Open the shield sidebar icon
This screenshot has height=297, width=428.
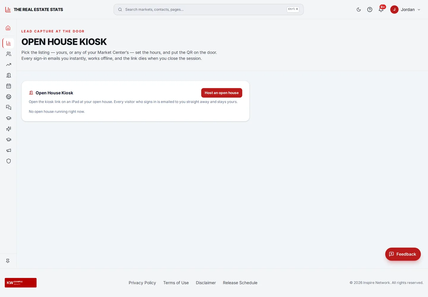coord(9,161)
